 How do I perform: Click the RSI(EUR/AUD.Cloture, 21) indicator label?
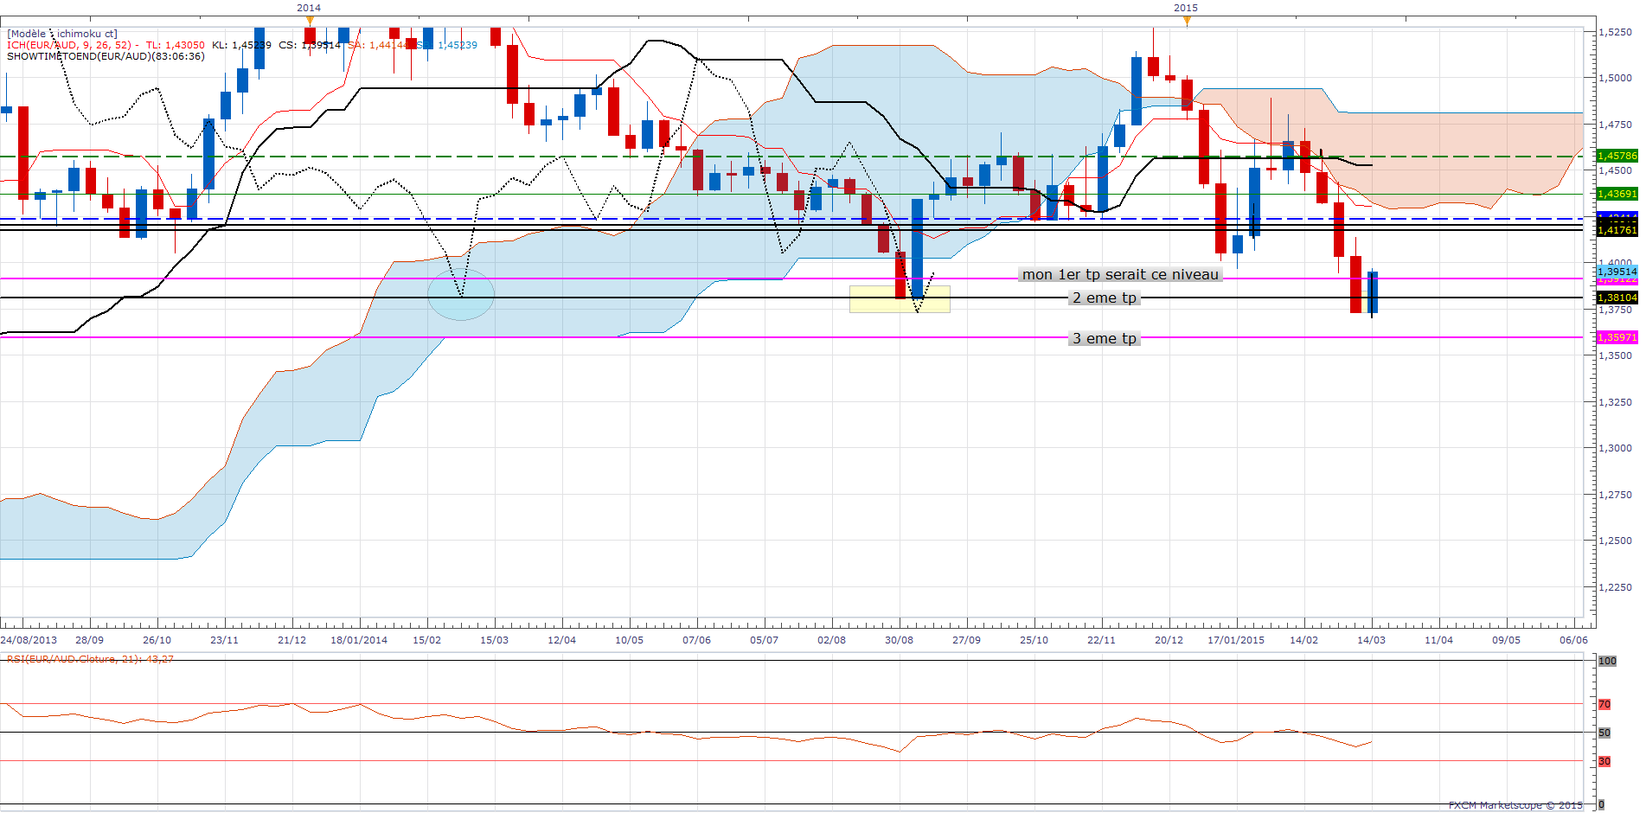click(x=90, y=659)
